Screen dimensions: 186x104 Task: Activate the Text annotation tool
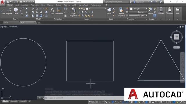tap(52, 11)
